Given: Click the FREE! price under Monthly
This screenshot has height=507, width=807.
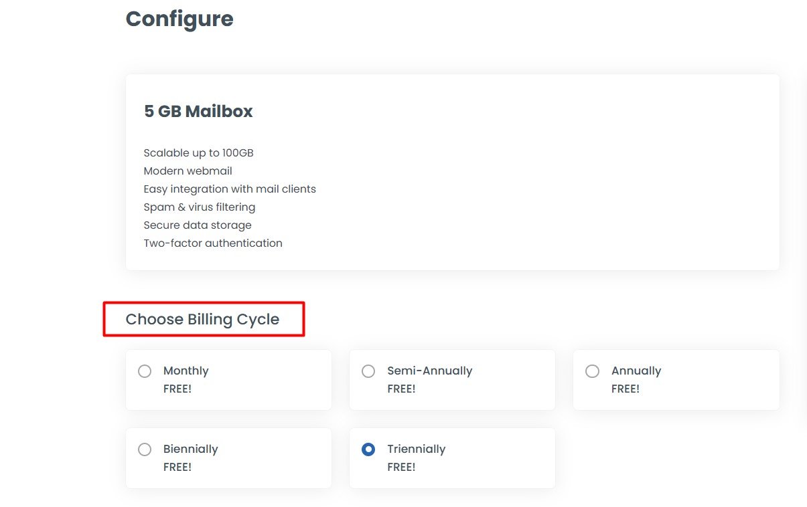Looking at the screenshot, I should [x=177, y=389].
